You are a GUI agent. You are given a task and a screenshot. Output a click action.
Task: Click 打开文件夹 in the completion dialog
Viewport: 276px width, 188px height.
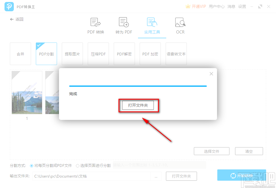138,105
